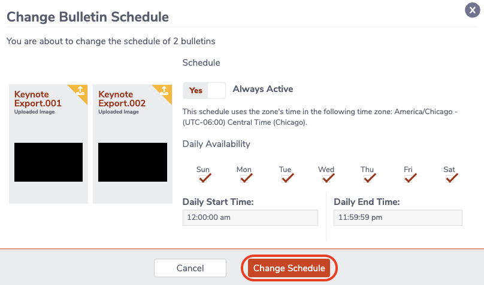
Task: Click the Cancel button
Action: (190, 268)
